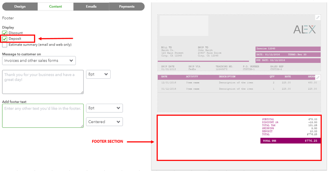Click the DESCRIPTION column header in preview
328x171 pixels.
(x=227, y=77)
